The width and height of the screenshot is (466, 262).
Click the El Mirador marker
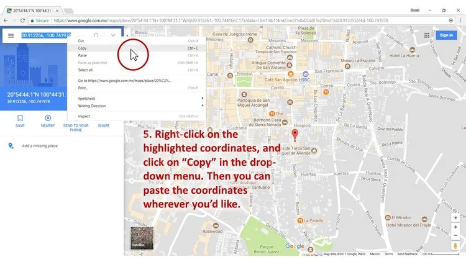[388, 217]
